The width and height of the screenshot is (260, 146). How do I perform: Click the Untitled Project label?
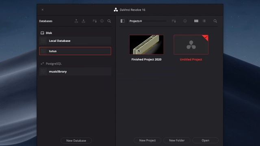click(191, 60)
